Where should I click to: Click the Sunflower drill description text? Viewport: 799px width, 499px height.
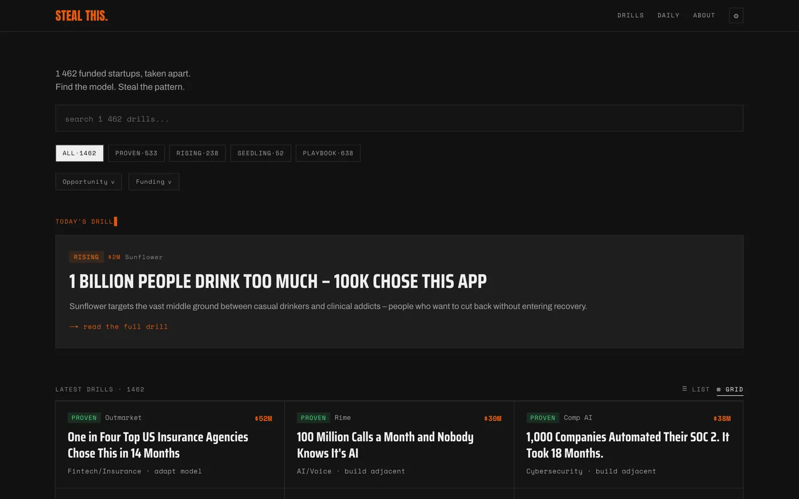click(328, 306)
